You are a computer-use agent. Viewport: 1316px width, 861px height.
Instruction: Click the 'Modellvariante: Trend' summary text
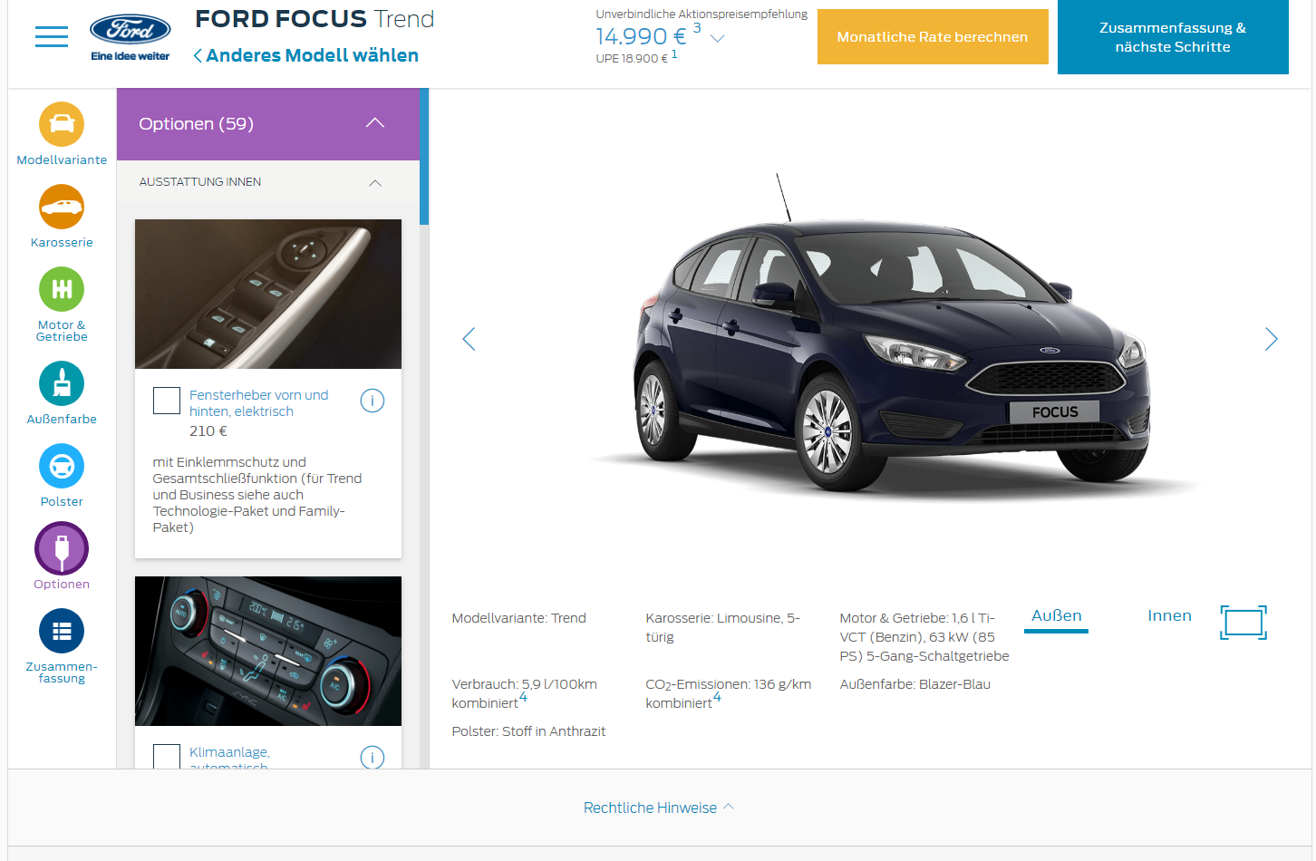[519, 618]
